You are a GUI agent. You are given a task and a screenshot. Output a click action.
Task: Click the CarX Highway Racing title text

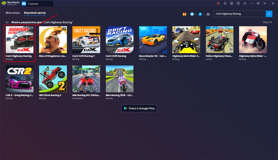pos(19,56)
